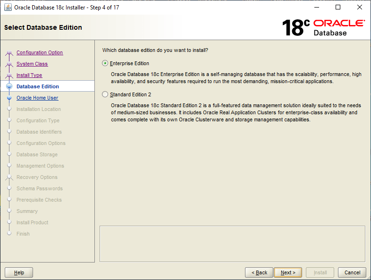
Task: Go to previous step with Back
Action: (x=259, y=272)
